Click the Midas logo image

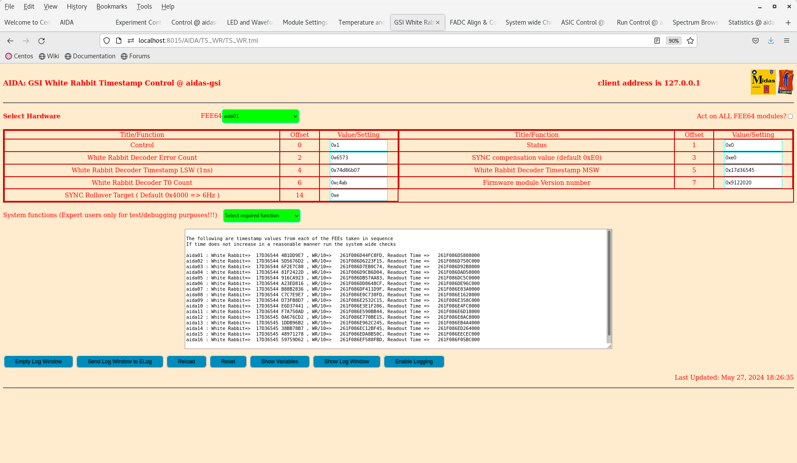click(x=763, y=82)
